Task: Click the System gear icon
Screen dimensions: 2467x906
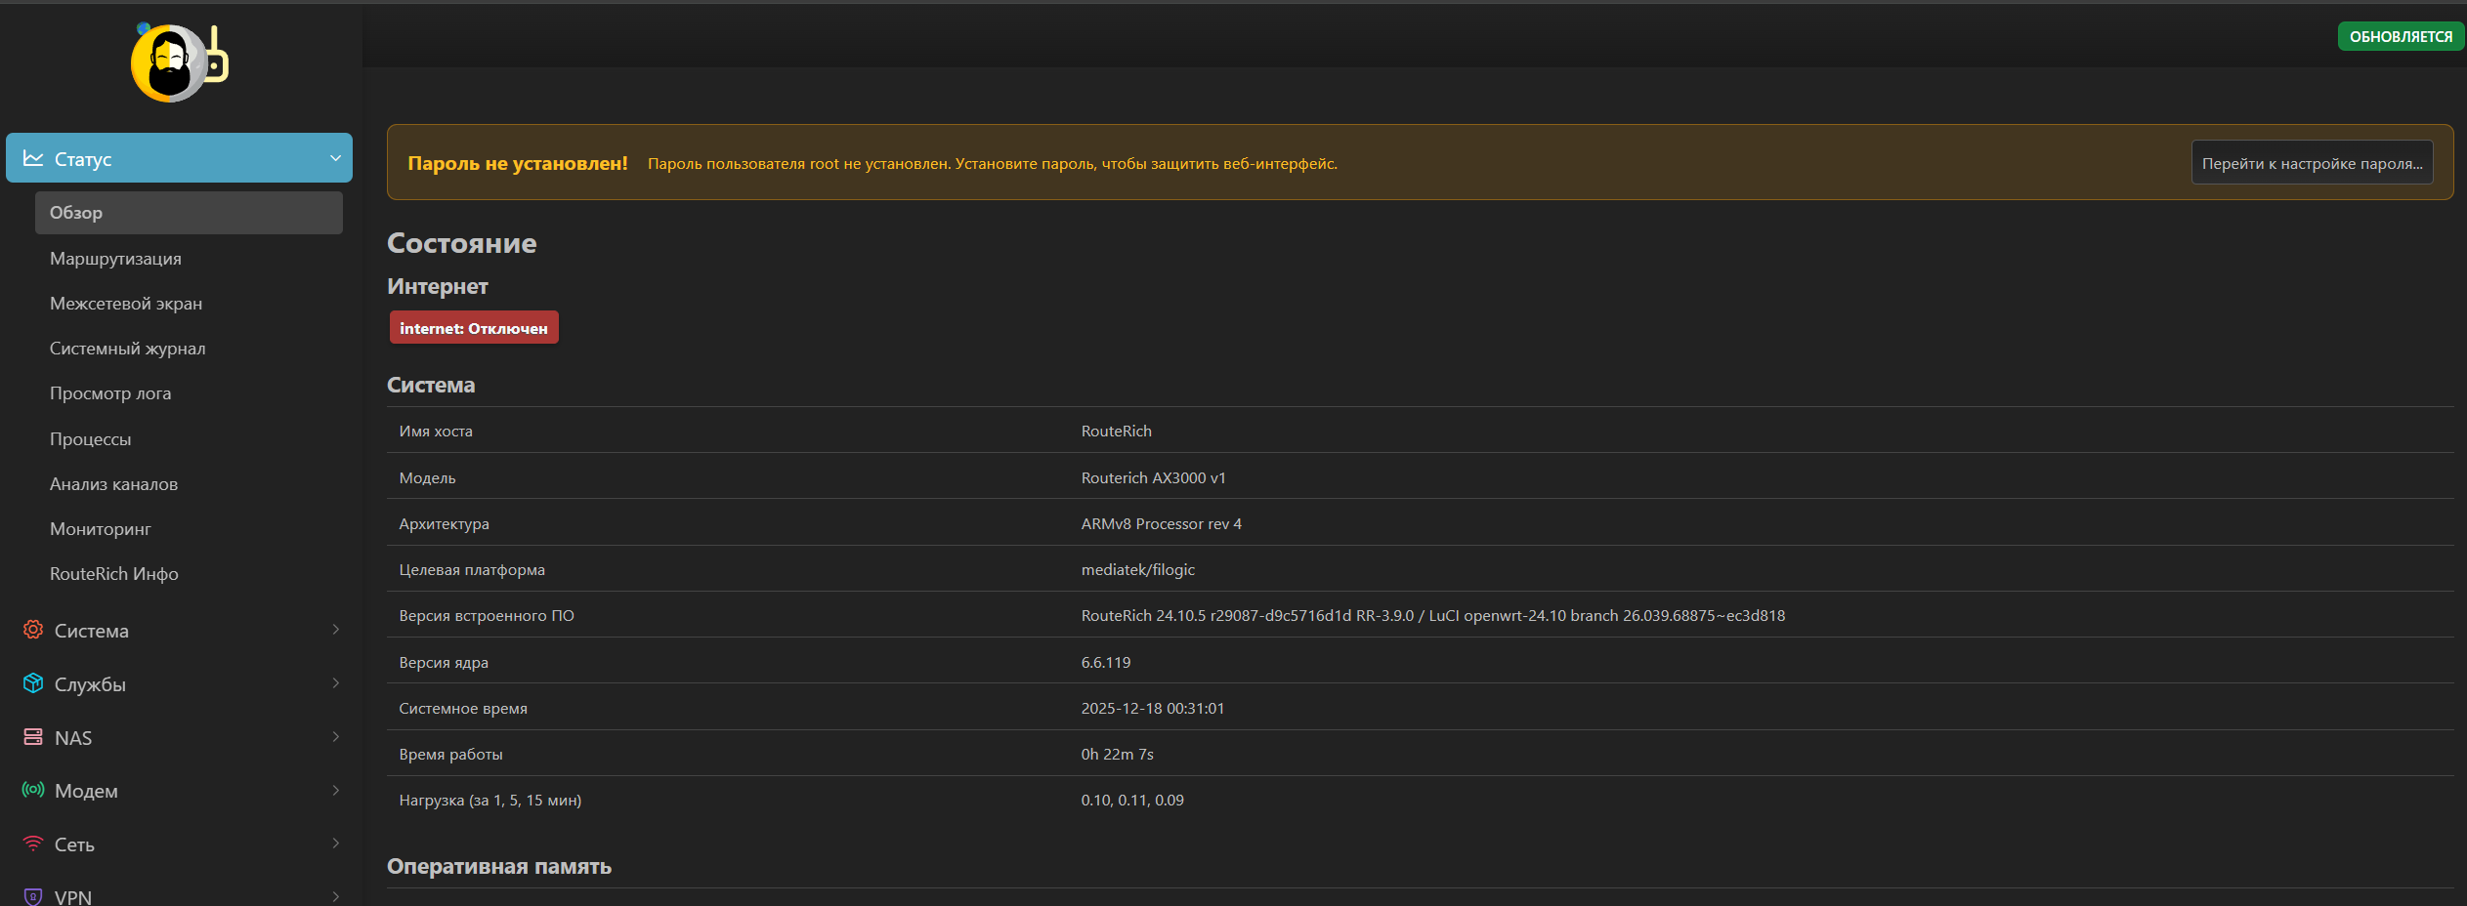Action: [x=33, y=630]
